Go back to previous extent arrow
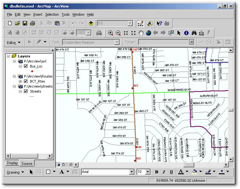Viewport: 240px width, 189px height. pos(156,33)
